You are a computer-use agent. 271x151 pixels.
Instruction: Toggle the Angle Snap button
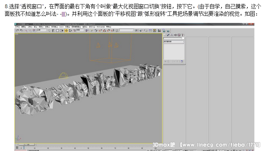click(104, 30)
